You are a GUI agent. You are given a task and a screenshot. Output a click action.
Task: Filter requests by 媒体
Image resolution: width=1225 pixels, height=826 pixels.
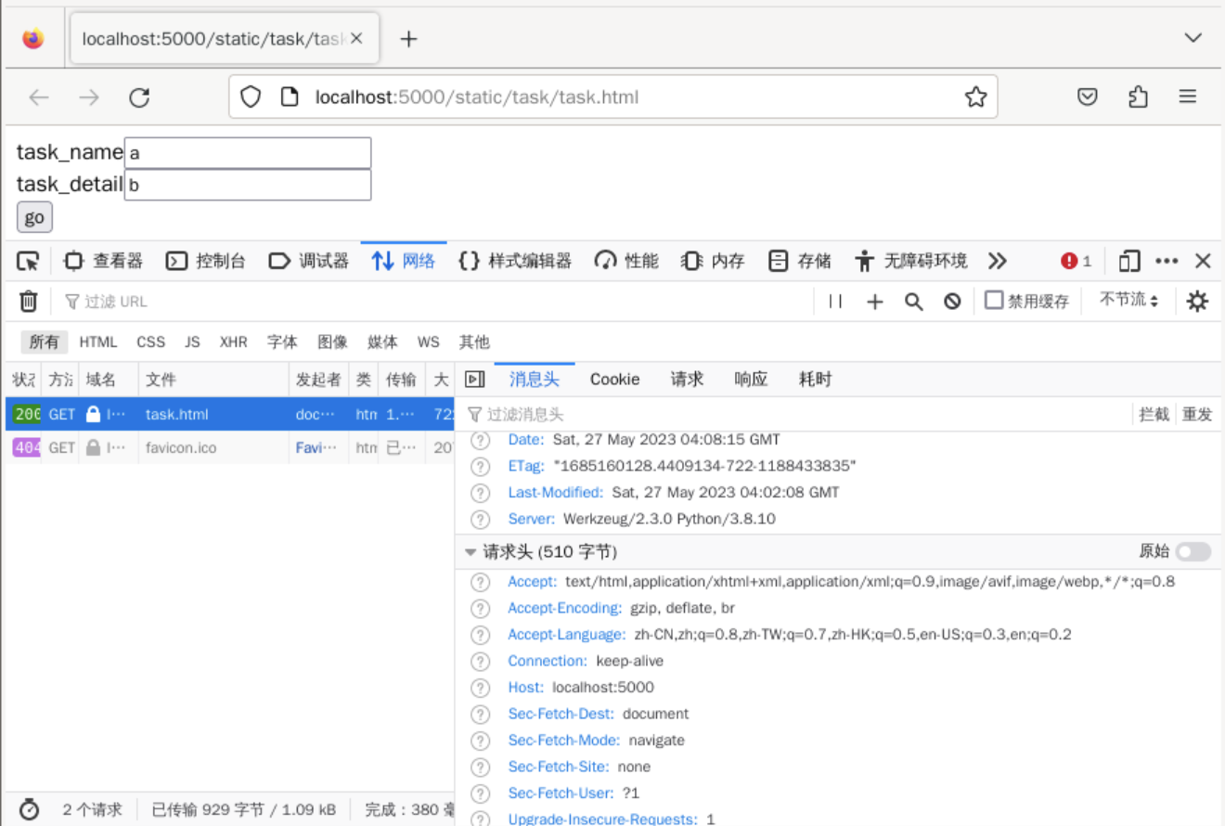[382, 342]
